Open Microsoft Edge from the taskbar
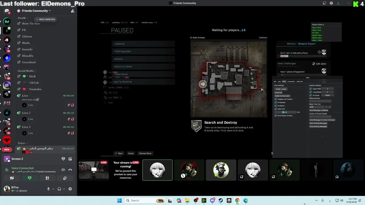The height and width of the screenshot is (205, 365). 246,200
